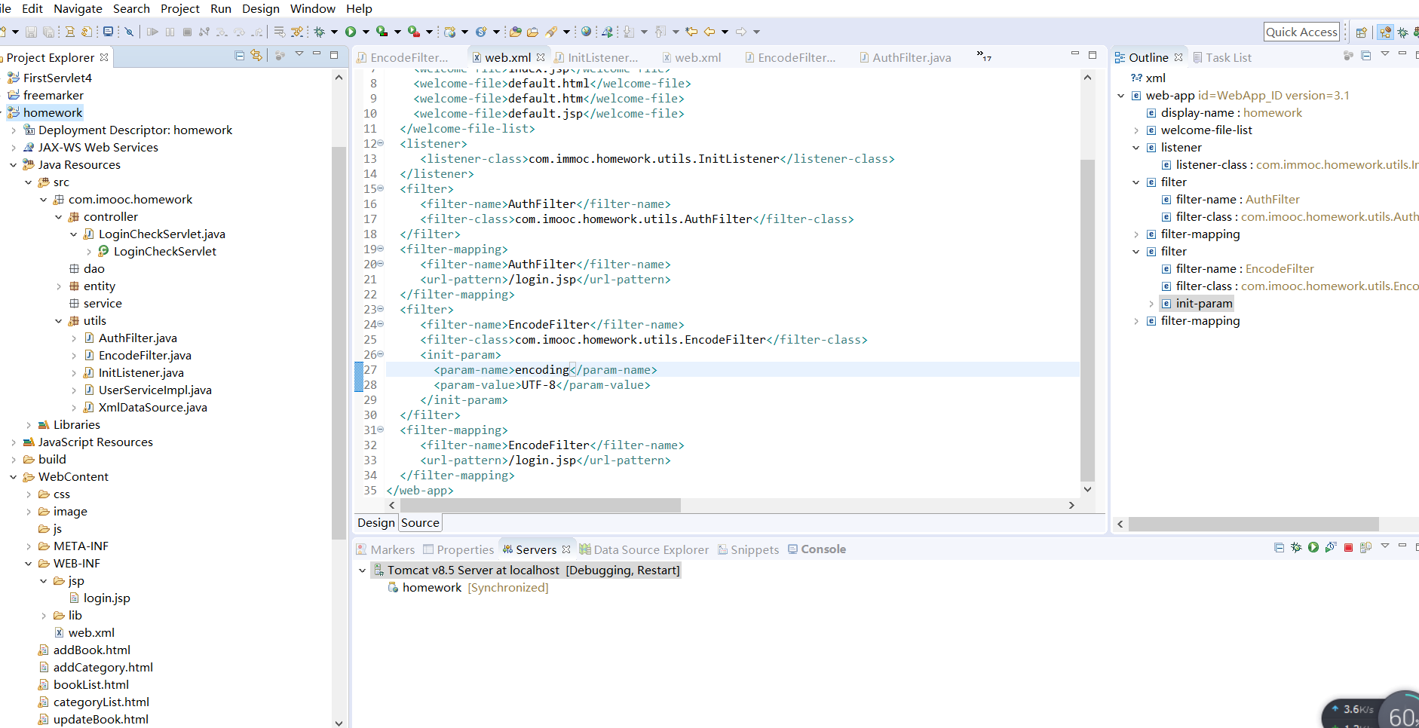This screenshot has width=1419, height=728.
Task: Click the Back navigation arrow in toolbar
Action: click(x=709, y=32)
